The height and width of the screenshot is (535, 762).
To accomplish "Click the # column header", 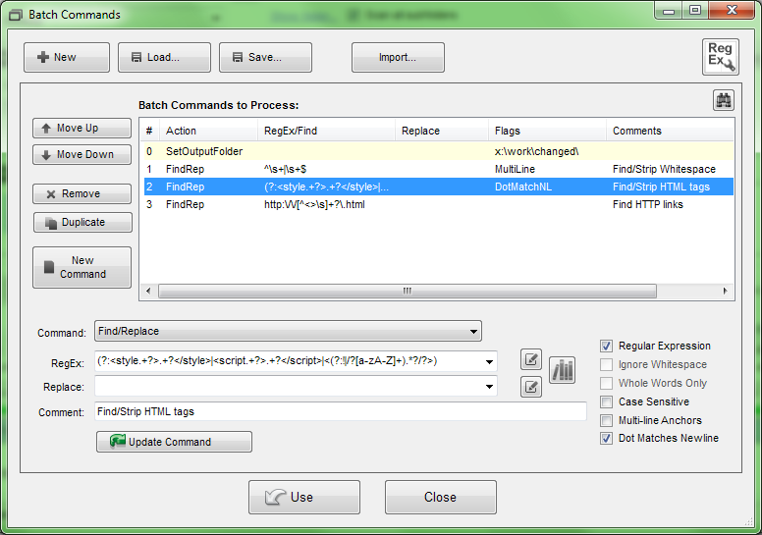I will tap(149, 131).
